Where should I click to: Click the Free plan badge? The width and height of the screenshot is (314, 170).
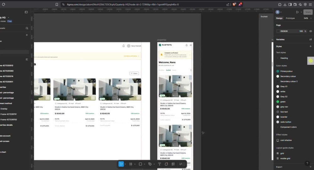(x=10, y=21)
